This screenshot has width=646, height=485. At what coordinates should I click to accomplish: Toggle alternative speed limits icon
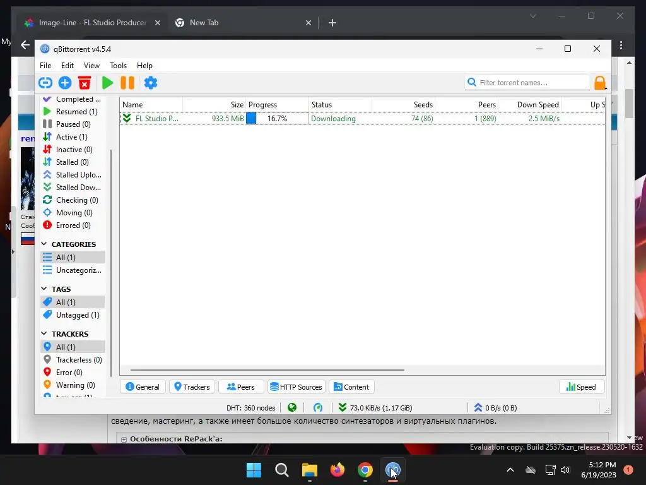[x=318, y=408]
